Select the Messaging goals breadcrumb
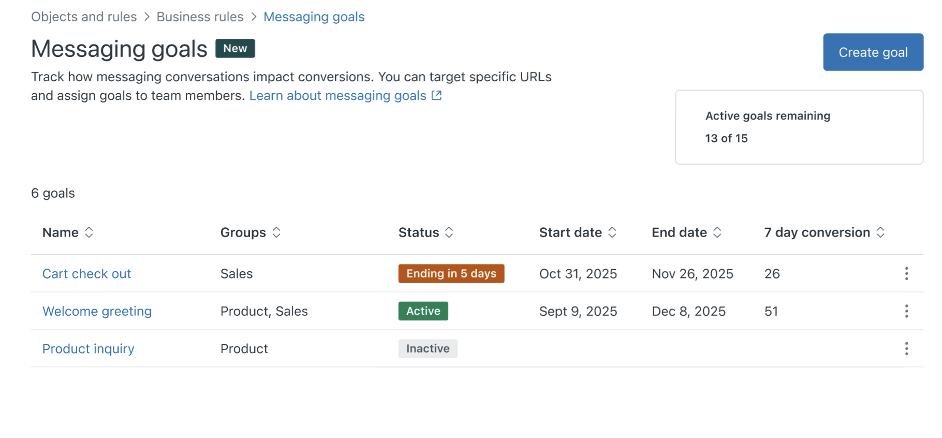 click(x=314, y=17)
